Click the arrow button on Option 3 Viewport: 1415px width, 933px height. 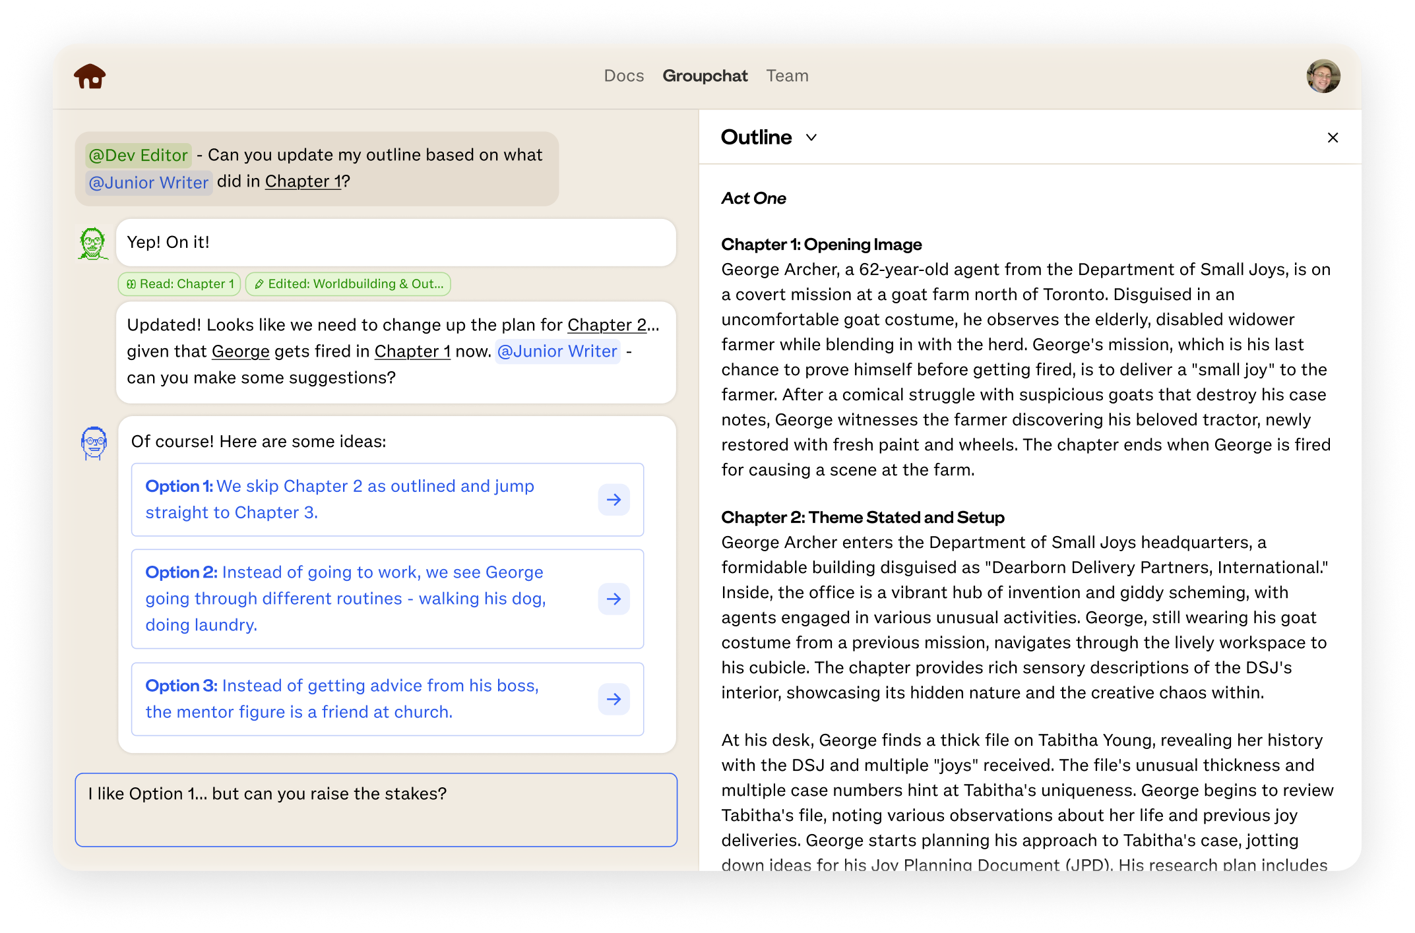tap(613, 699)
